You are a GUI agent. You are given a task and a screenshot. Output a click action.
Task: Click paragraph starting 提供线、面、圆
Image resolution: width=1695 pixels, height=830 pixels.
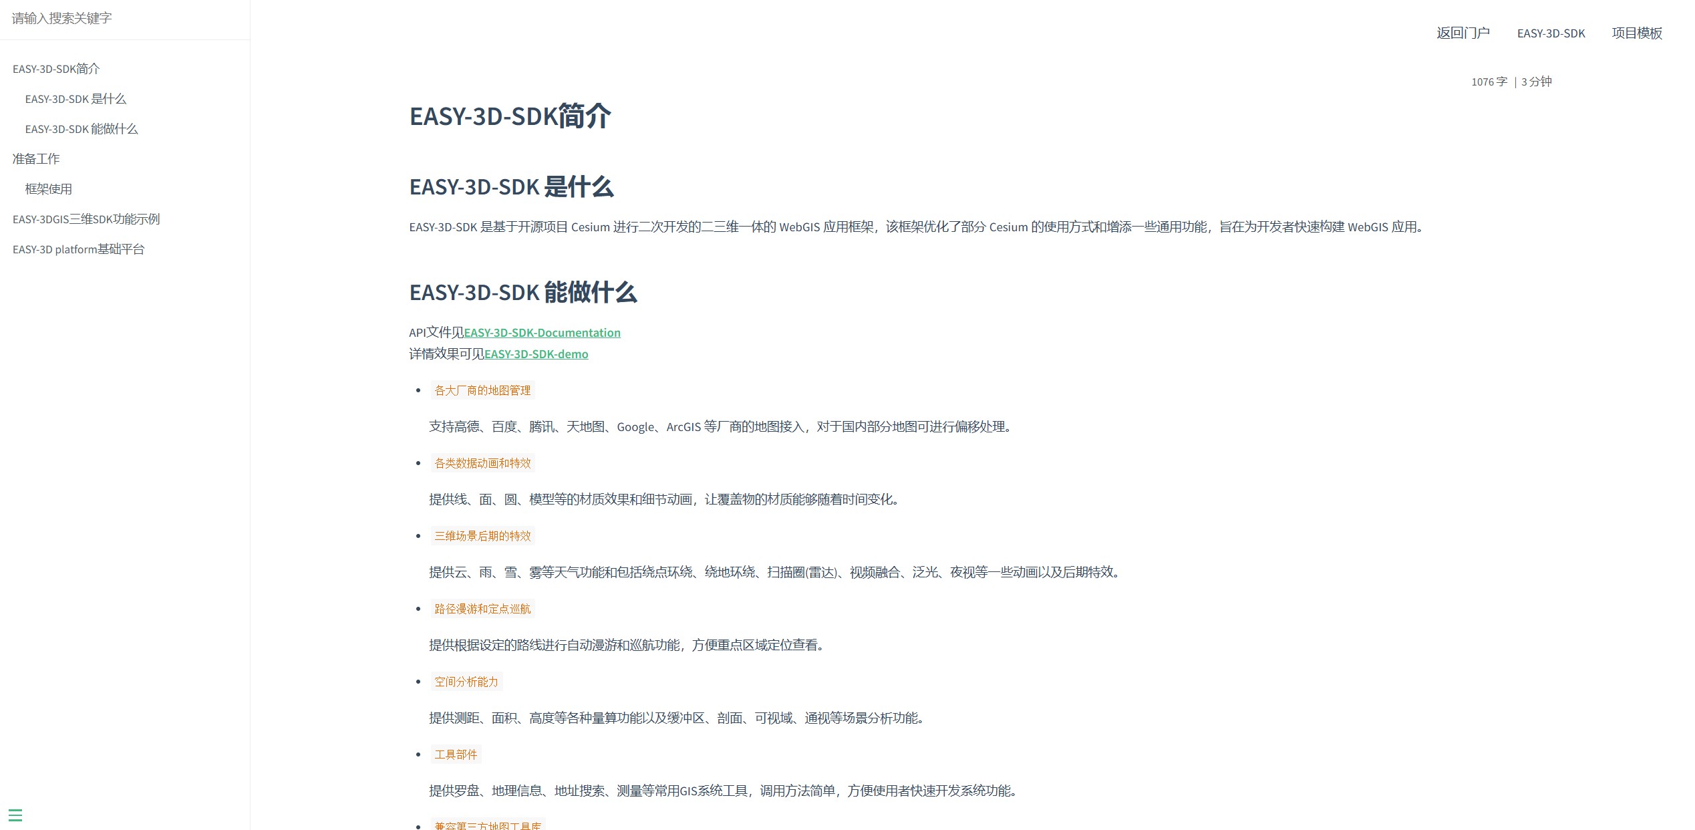tap(666, 499)
